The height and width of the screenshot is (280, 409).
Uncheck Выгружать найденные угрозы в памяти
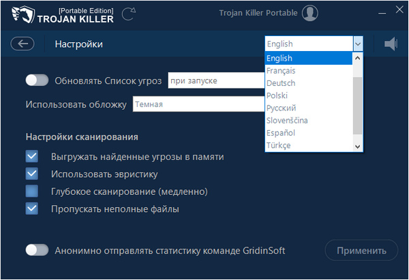point(32,157)
